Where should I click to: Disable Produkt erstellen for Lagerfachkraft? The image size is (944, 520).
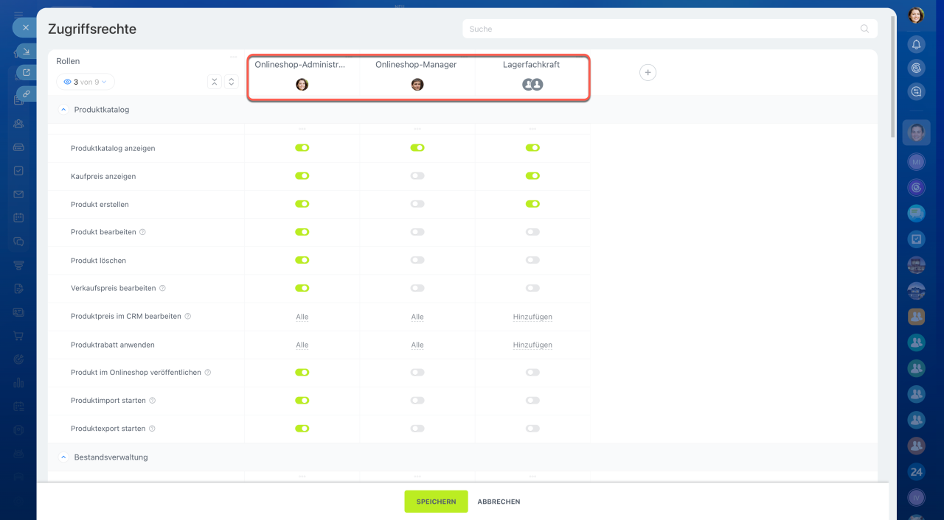click(532, 204)
